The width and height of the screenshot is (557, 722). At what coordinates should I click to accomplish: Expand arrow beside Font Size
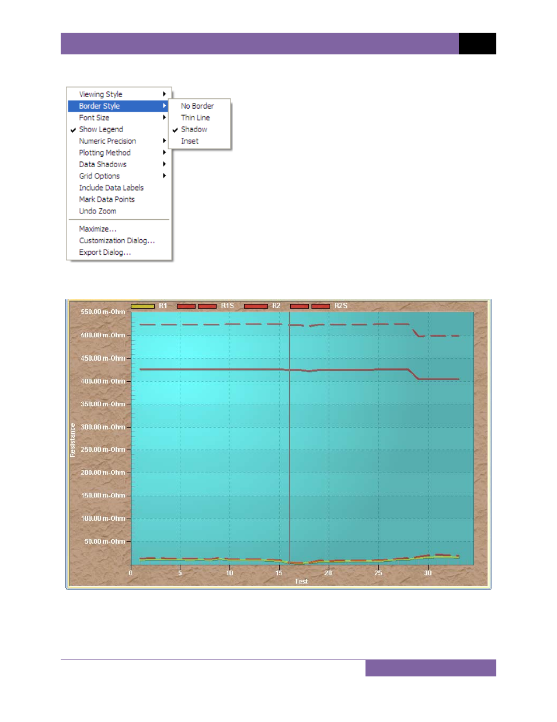[164, 118]
